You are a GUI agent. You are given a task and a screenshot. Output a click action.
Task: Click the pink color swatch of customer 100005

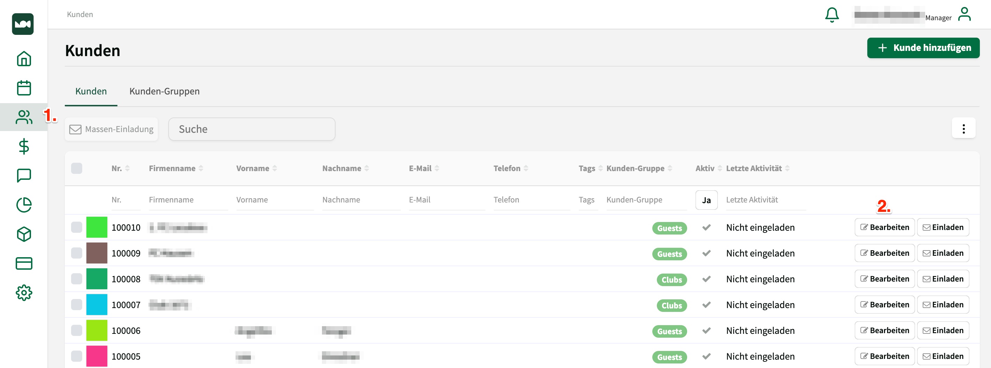[97, 356]
